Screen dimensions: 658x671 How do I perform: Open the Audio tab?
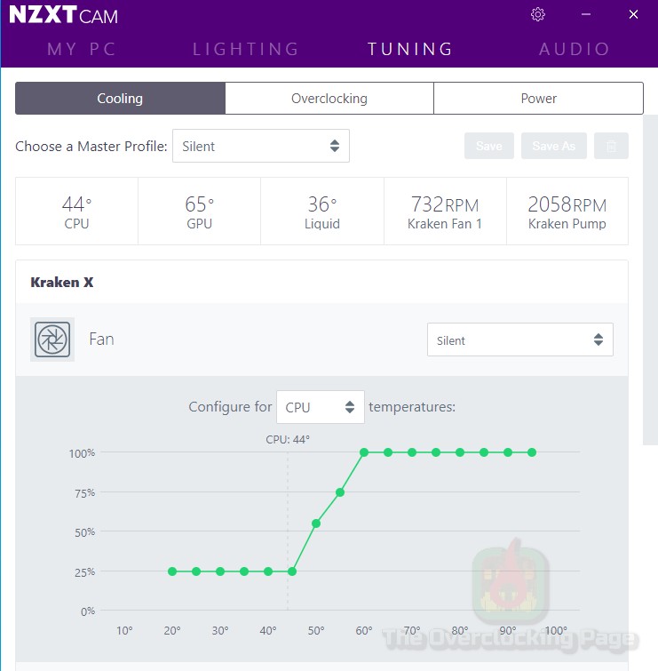[575, 49]
